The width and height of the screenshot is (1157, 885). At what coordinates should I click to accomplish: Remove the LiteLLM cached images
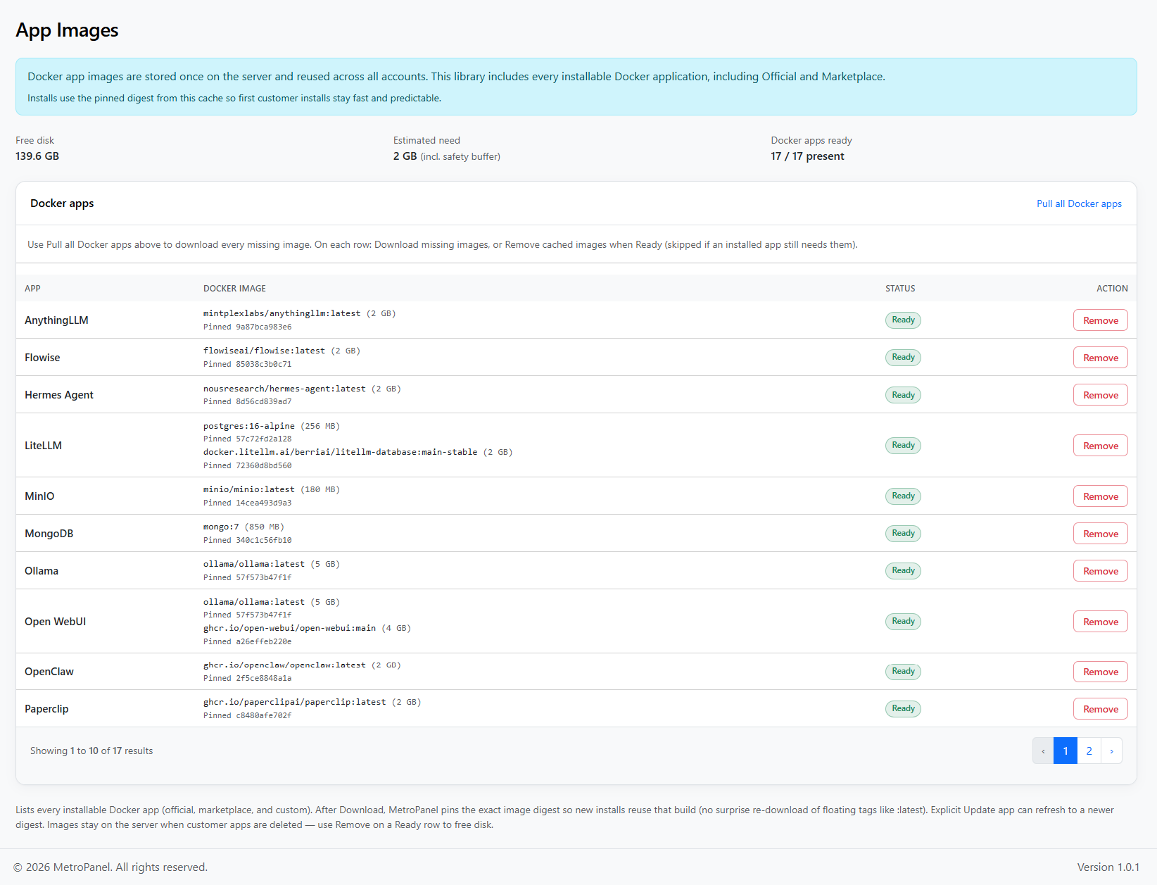click(1101, 446)
